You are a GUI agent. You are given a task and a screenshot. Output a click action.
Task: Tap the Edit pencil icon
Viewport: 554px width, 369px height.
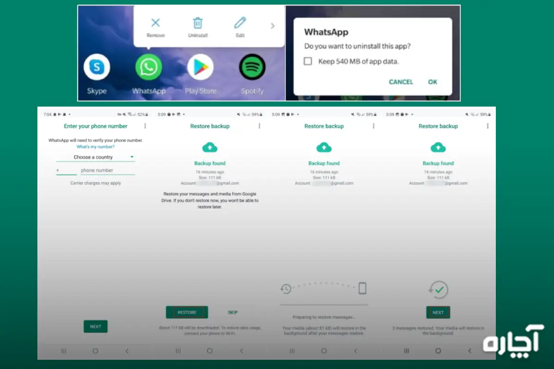pyautogui.click(x=240, y=23)
